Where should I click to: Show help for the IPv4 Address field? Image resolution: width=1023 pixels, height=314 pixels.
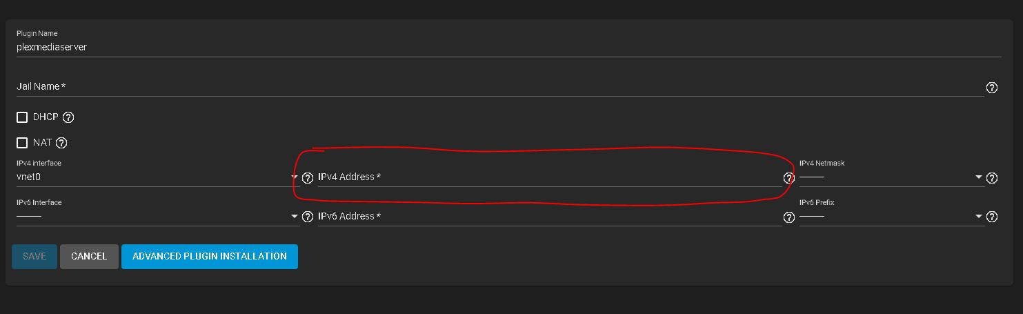788,178
